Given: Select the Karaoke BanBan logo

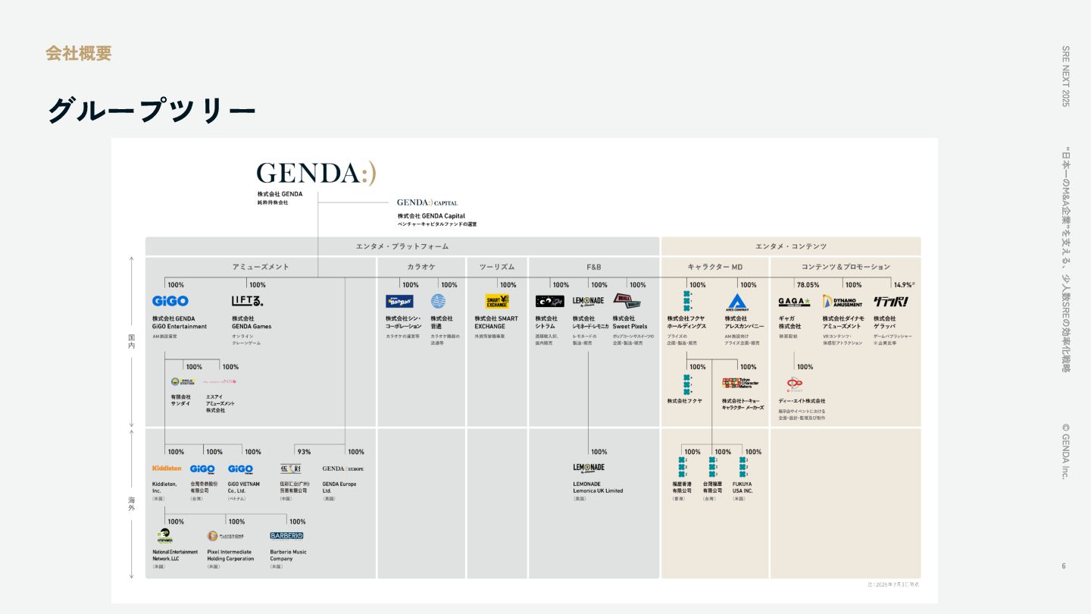Looking at the screenshot, I should click(399, 301).
